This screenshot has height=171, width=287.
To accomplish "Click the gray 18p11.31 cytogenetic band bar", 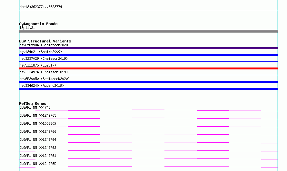I will [x=148, y=31].
